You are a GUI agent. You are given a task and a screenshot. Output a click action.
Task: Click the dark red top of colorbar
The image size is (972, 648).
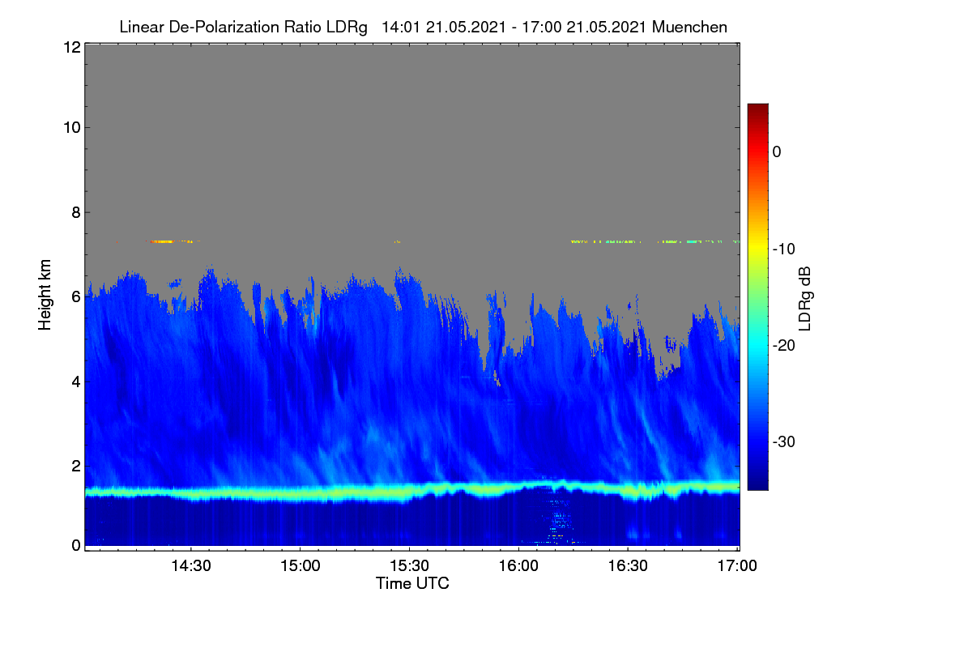(757, 109)
